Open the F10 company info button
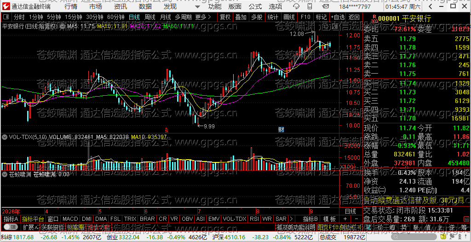This screenshot has width=471, height=242. click(305, 17)
